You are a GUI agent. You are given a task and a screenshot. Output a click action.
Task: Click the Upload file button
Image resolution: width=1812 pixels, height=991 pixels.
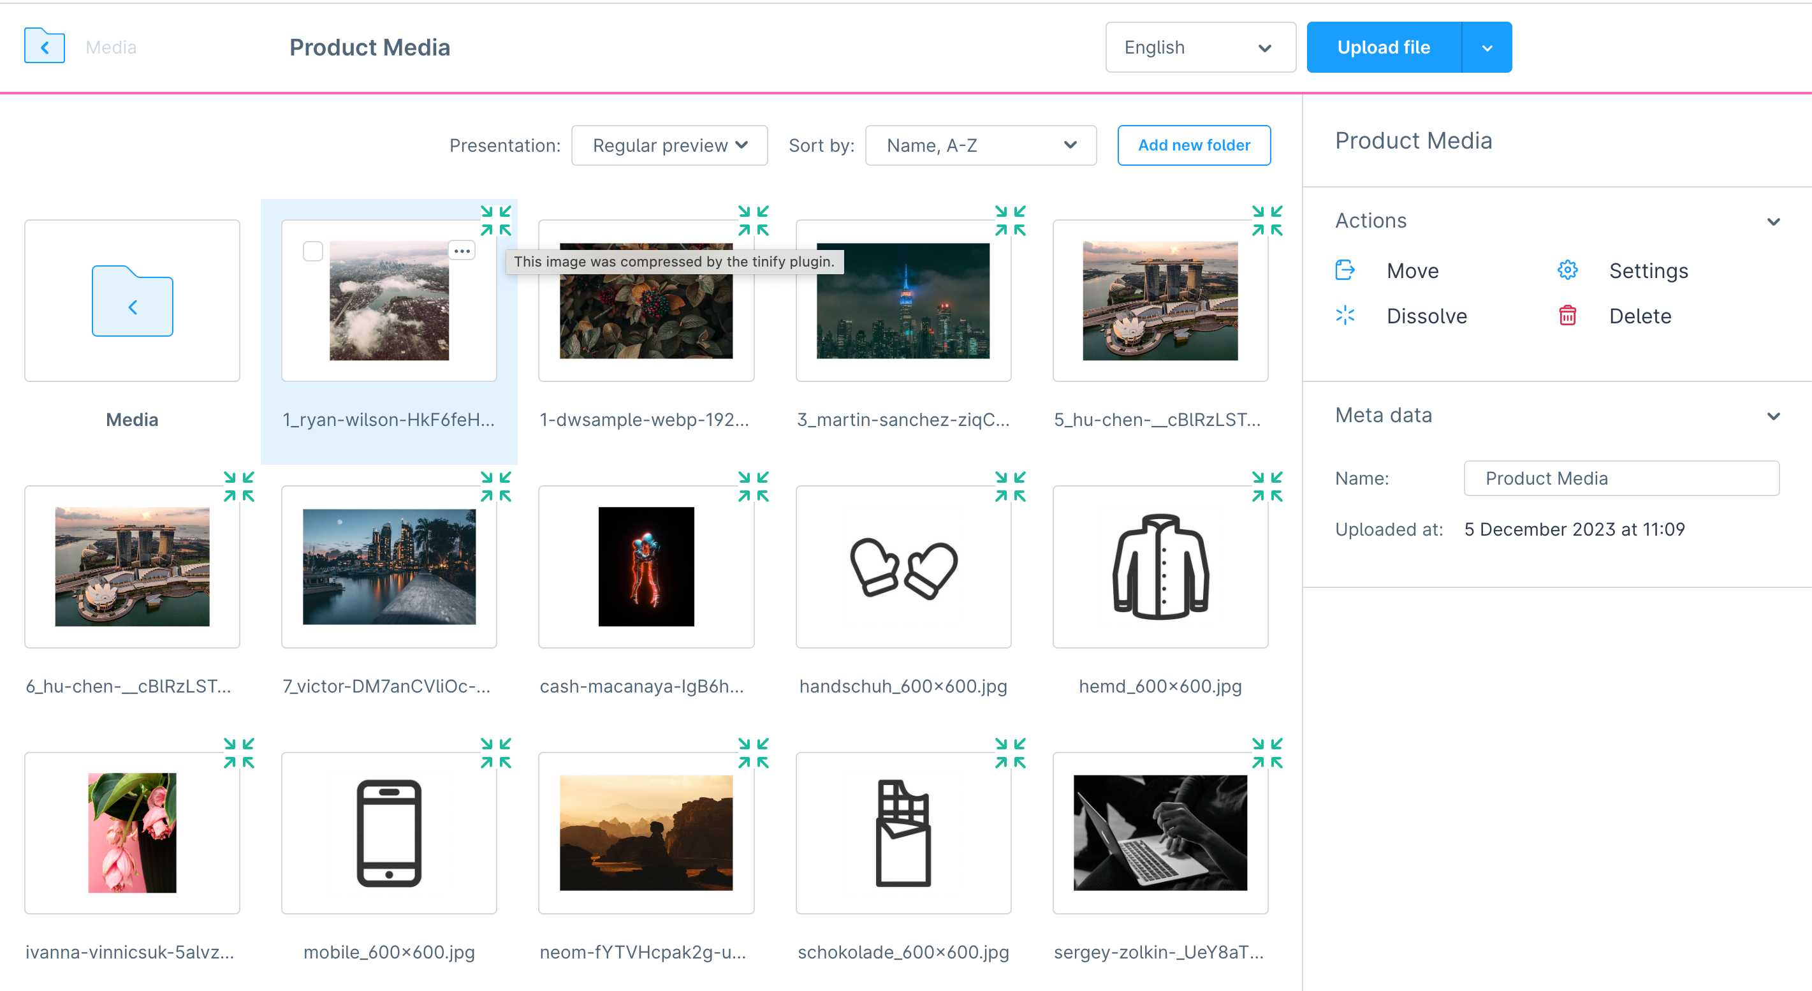(x=1384, y=47)
